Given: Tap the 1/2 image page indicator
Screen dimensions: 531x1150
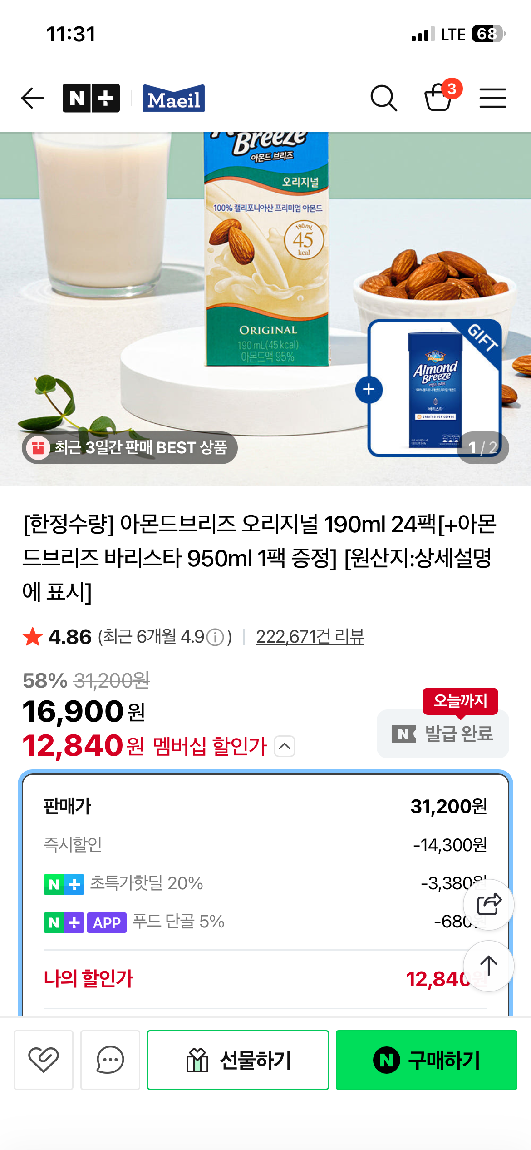Looking at the screenshot, I should coord(483,448).
